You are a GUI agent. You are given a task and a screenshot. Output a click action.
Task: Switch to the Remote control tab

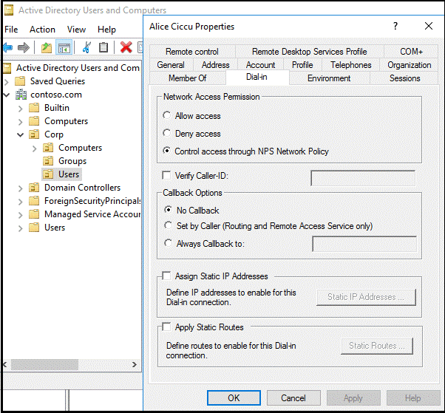coord(192,52)
